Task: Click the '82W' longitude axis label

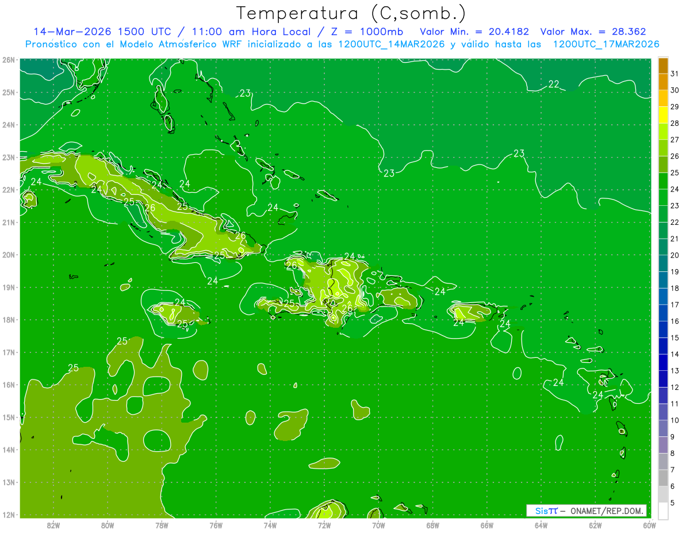Action: [53, 525]
